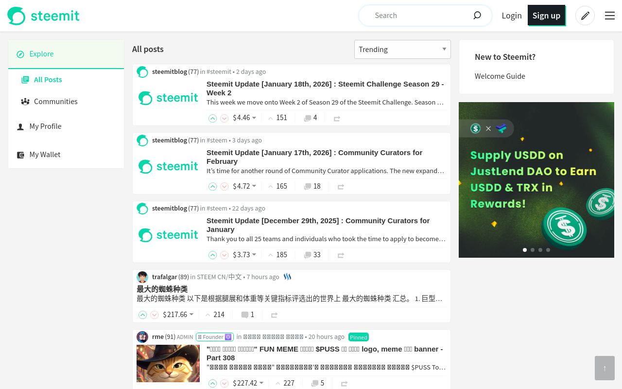Expand payout details for $3.73

[x=244, y=255]
